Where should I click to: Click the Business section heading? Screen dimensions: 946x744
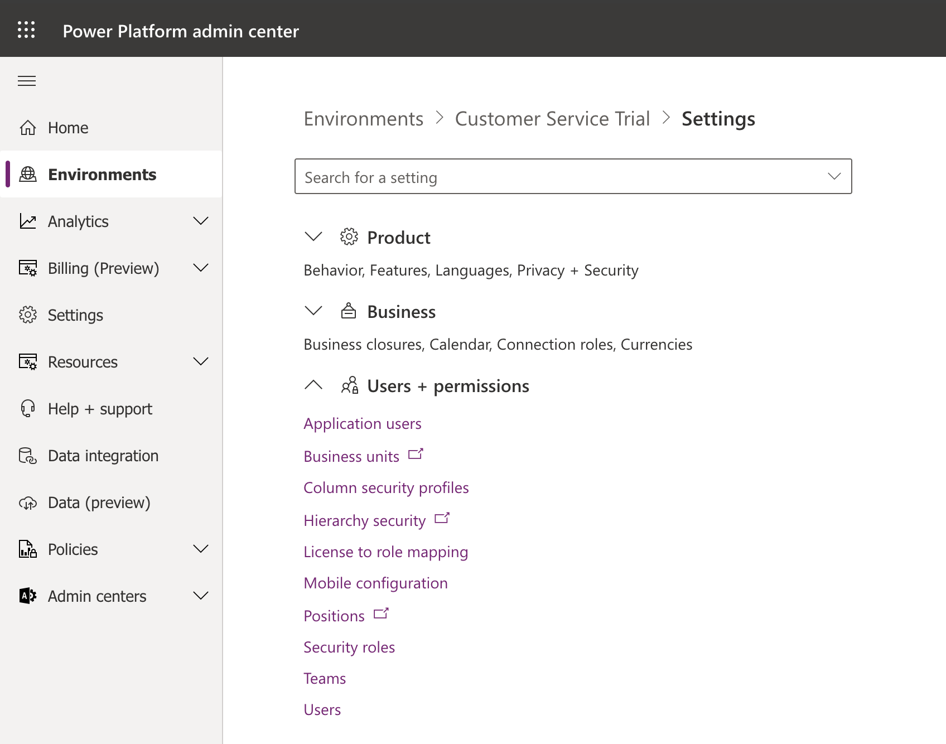coord(402,312)
